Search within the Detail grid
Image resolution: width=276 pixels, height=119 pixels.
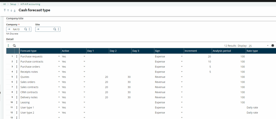coord(14,46)
